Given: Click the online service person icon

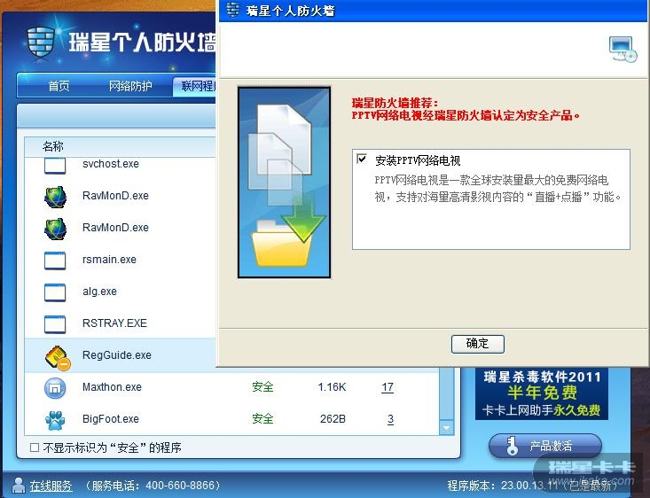Looking at the screenshot, I should pyautogui.click(x=18, y=485).
